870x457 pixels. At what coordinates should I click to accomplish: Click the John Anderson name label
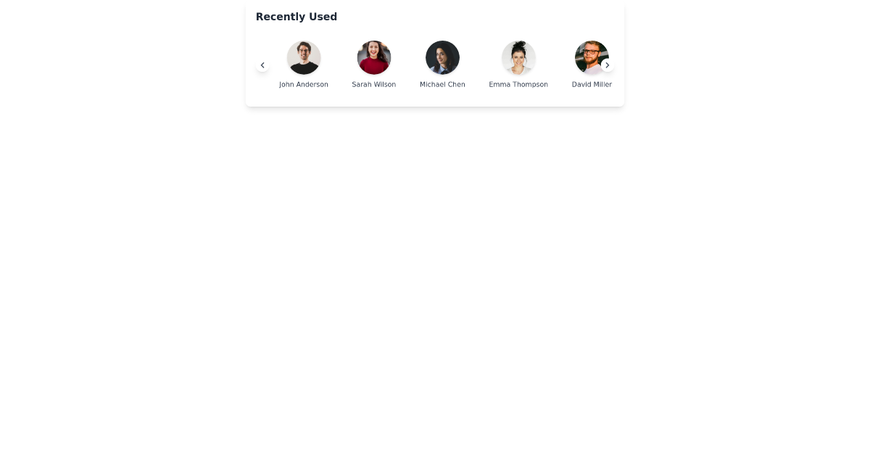(304, 84)
